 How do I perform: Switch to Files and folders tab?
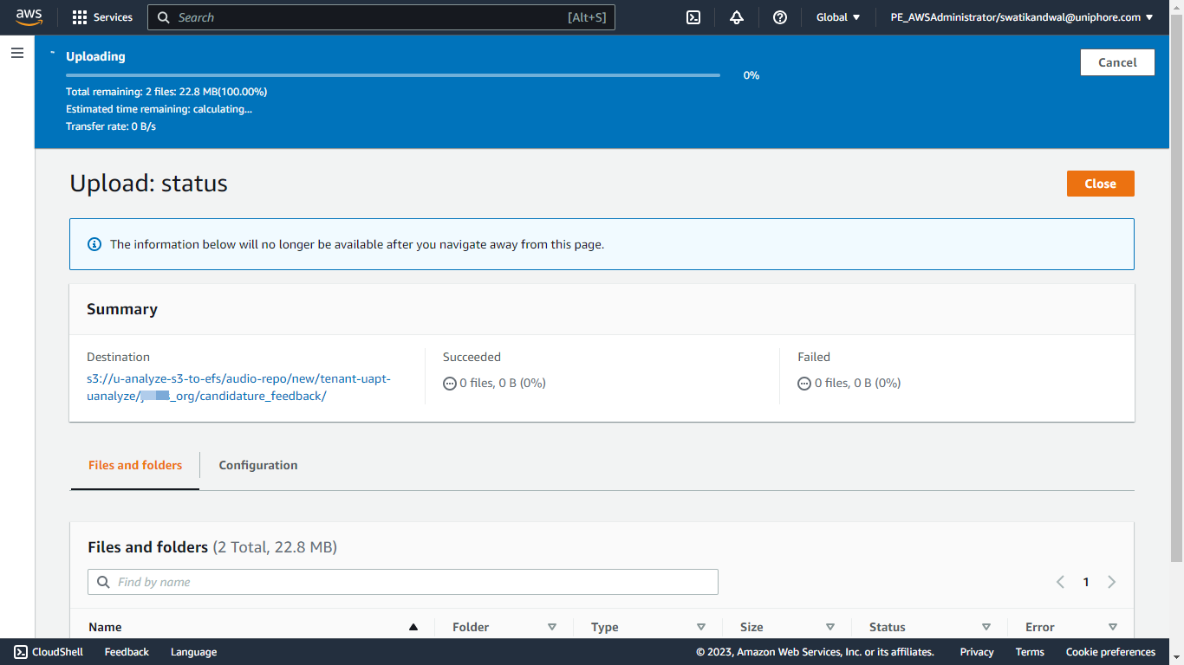tap(135, 465)
